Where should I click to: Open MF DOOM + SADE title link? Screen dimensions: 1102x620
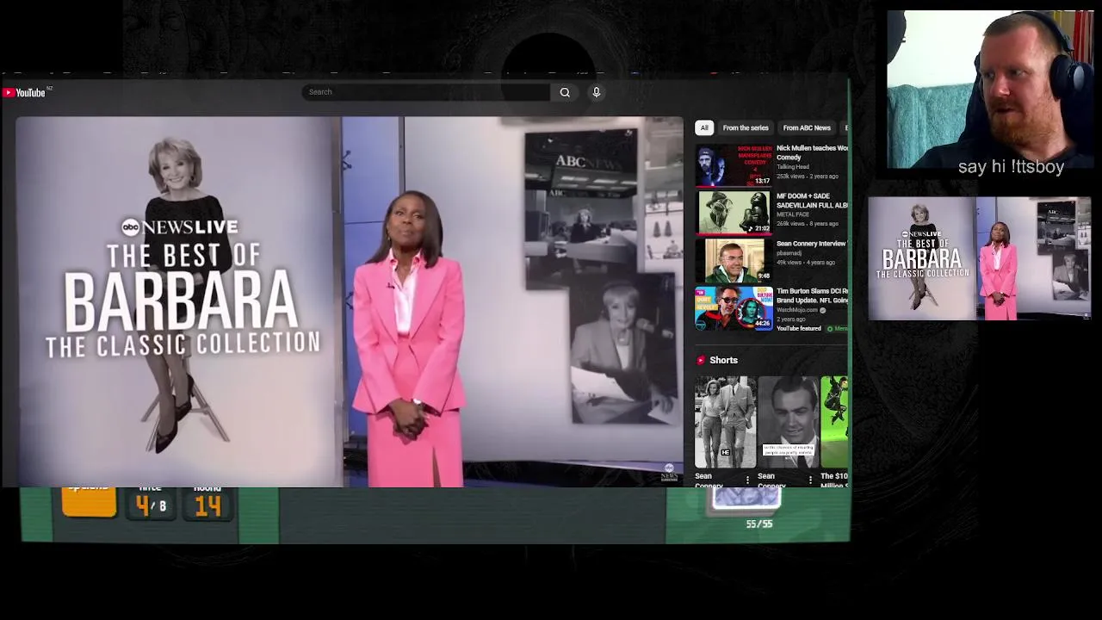tap(812, 201)
